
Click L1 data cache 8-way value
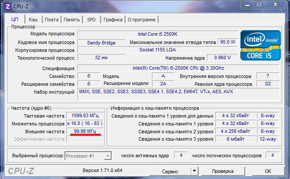point(268,115)
